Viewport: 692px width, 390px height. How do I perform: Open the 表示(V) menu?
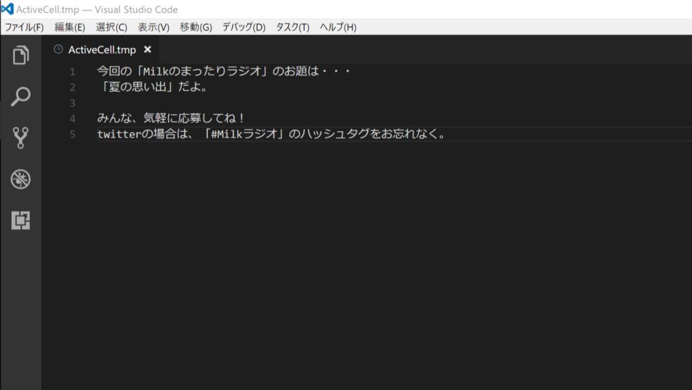153,27
